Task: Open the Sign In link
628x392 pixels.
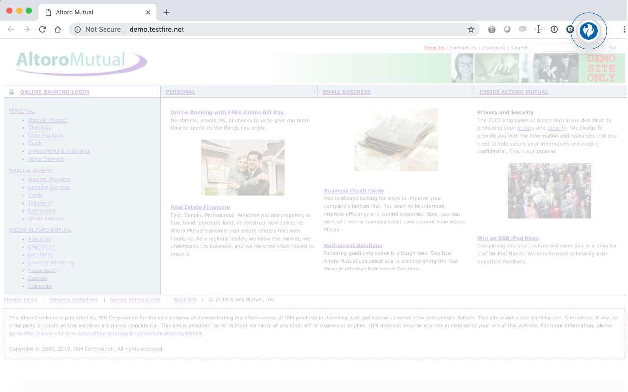Action: pos(434,48)
